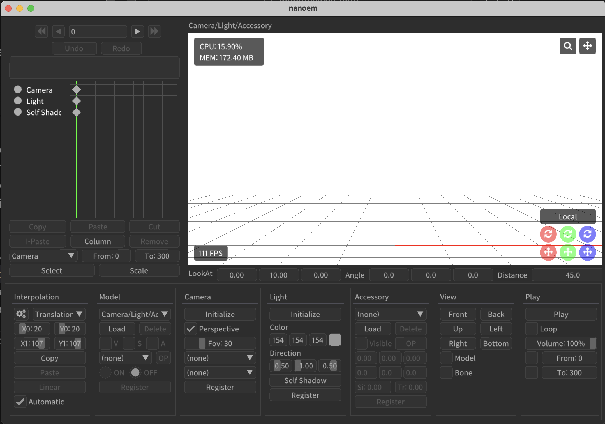605x424 pixels.
Task: Toggle the Automatic interpolation checkbox
Action: pyautogui.click(x=20, y=402)
